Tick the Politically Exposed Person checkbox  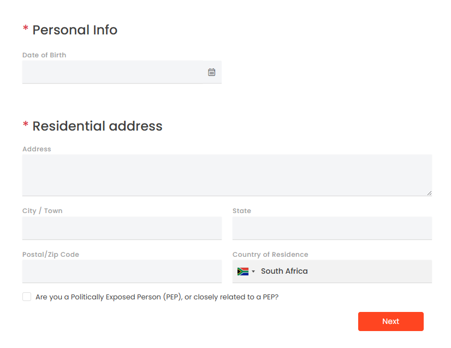[27, 297]
